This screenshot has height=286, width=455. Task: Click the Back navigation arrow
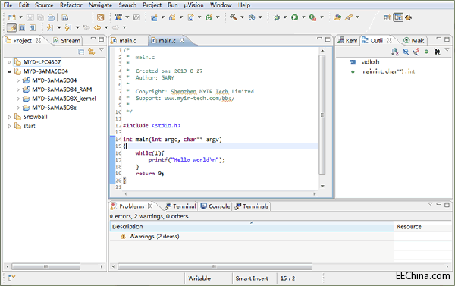tap(98, 27)
